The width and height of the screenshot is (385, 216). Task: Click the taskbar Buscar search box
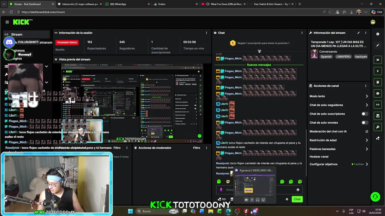tap(158, 211)
